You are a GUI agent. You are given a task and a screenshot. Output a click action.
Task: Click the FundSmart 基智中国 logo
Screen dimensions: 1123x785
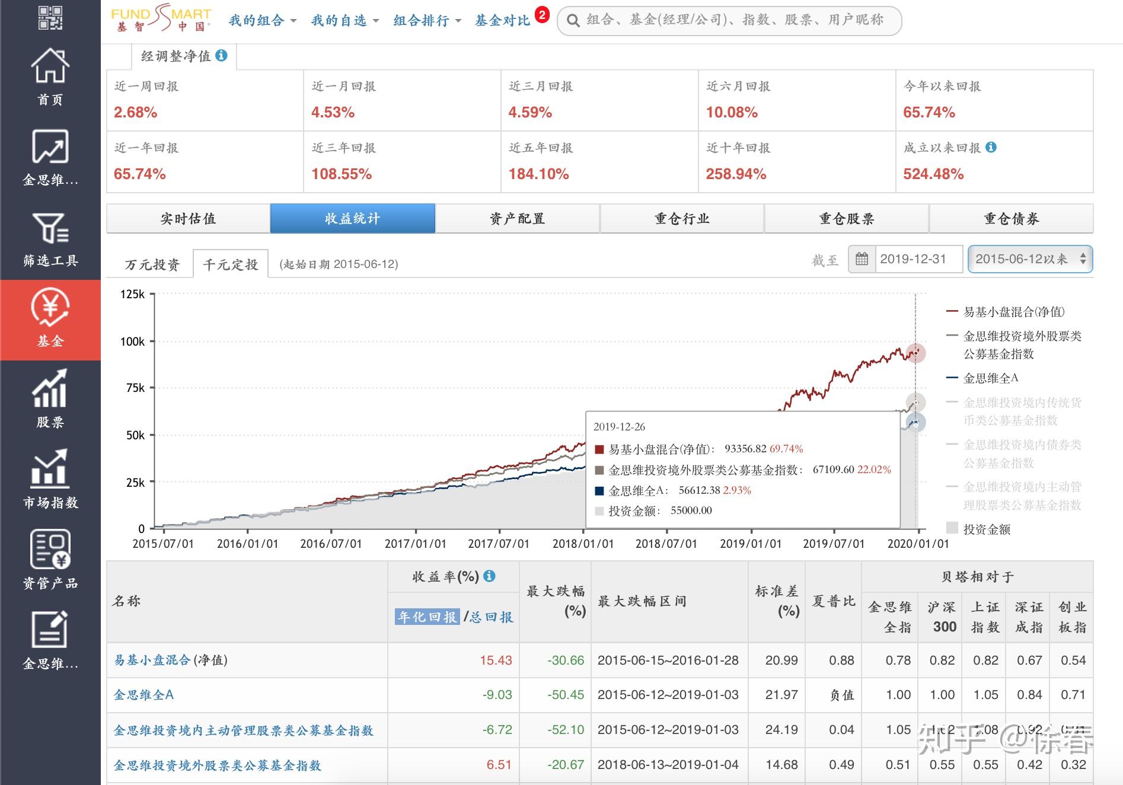[161, 18]
